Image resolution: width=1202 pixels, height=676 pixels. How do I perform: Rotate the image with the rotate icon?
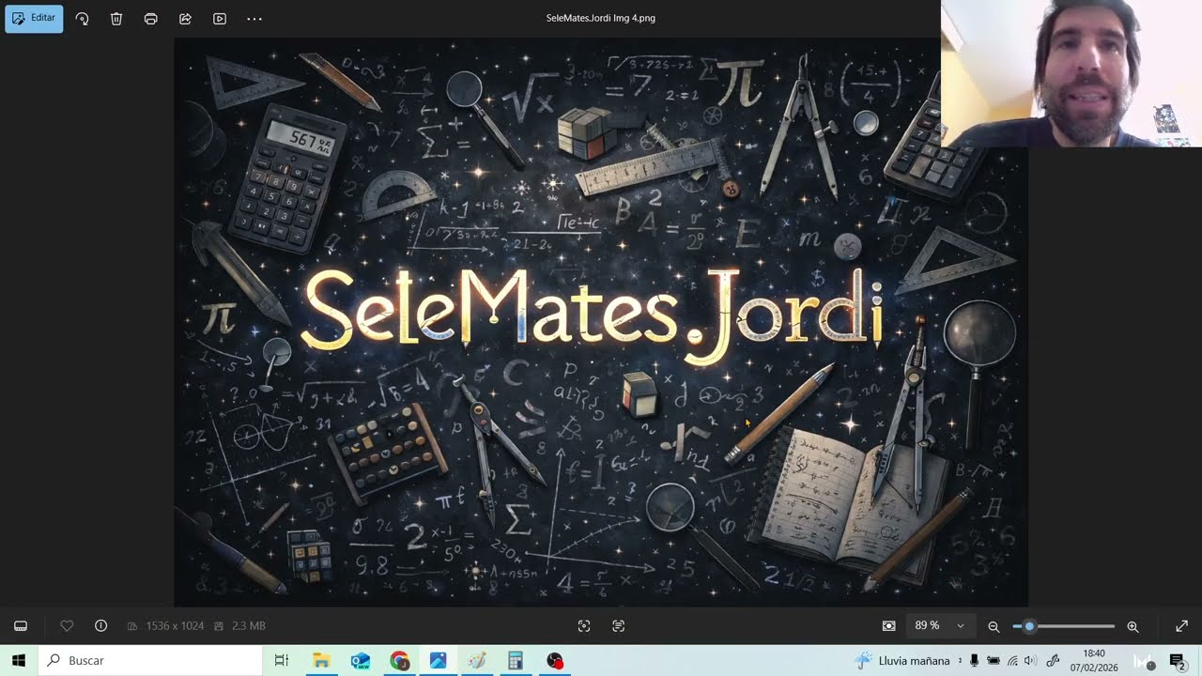point(82,19)
